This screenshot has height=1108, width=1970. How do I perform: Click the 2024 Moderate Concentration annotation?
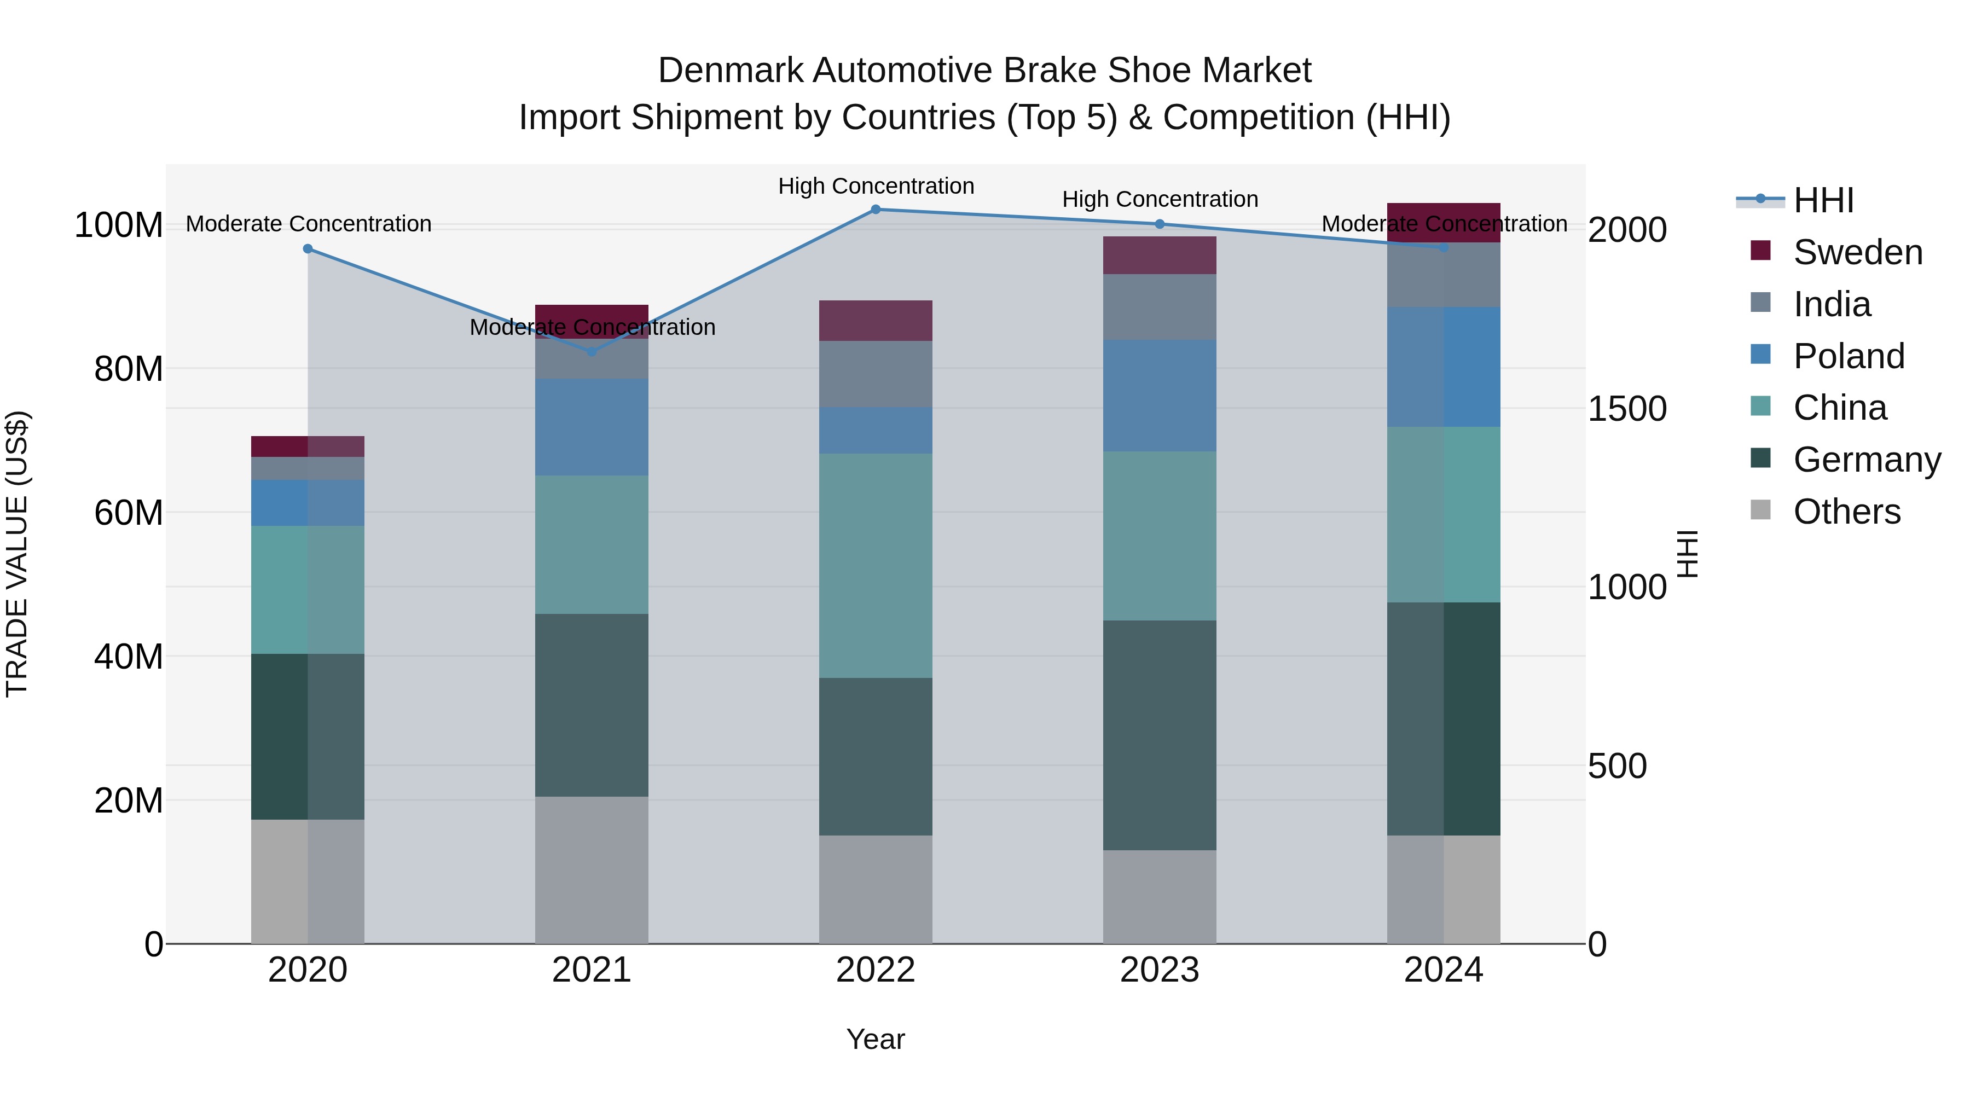(1444, 223)
